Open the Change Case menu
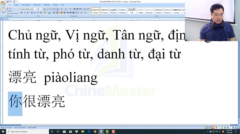 [x=41, y=13]
